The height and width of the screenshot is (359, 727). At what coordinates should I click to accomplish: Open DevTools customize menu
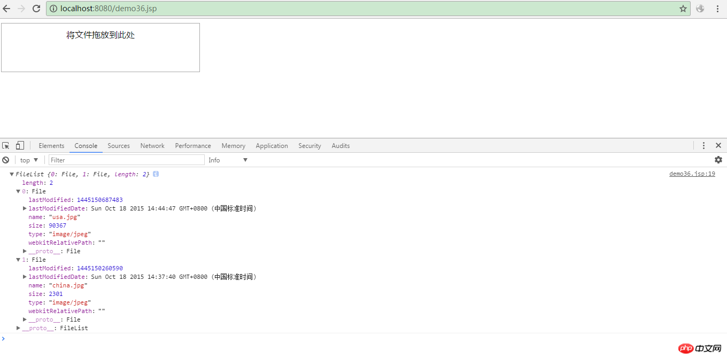click(x=704, y=145)
